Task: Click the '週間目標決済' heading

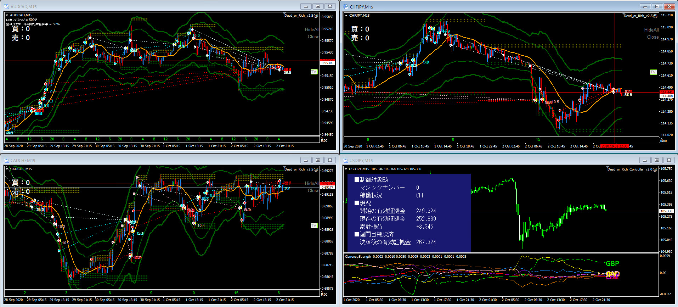Action: tap(374, 234)
